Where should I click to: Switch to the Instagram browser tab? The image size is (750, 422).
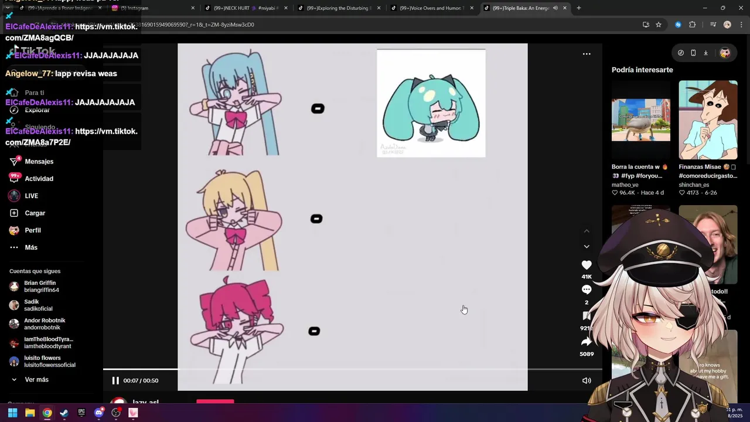(152, 8)
